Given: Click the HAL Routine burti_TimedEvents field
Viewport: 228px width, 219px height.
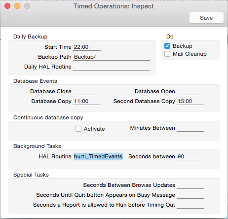Looking at the screenshot, I should [98, 156].
